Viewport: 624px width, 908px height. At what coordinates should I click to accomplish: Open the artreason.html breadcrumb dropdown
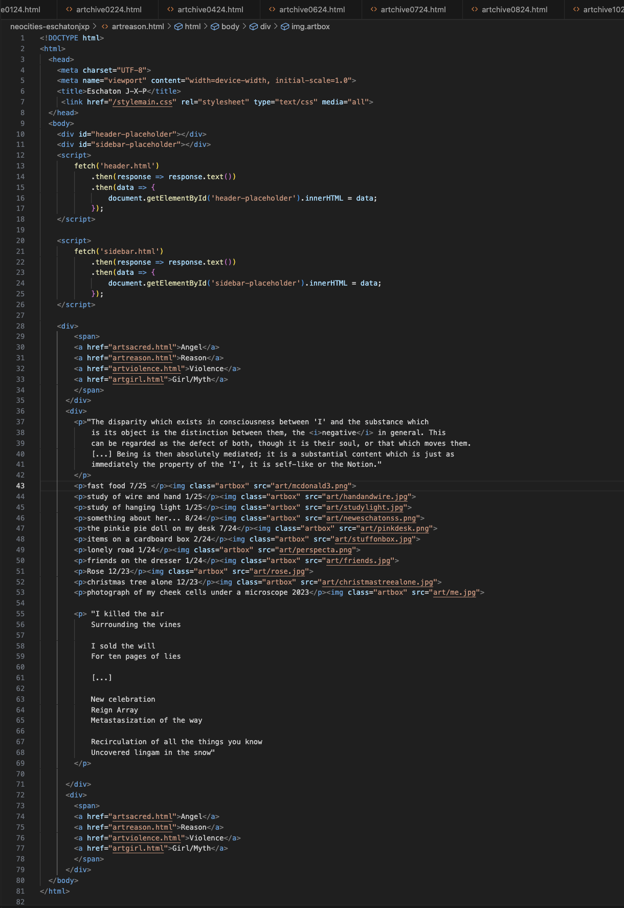point(138,27)
